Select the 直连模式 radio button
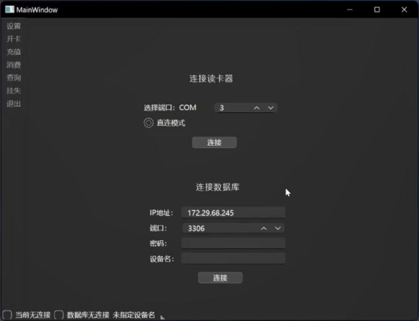 click(x=148, y=123)
